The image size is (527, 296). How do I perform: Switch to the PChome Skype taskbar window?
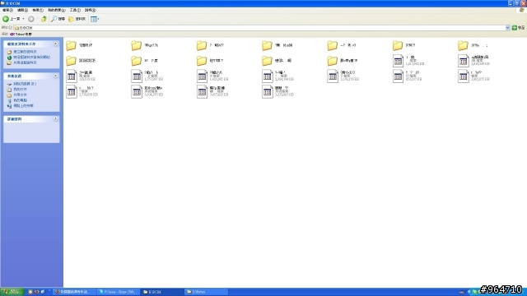click(x=119, y=292)
